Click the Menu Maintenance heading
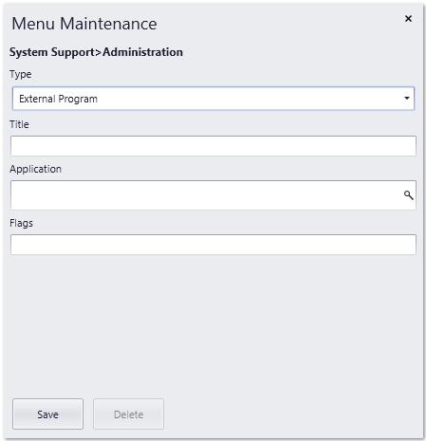The width and height of the screenshot is (426, 441). [84, 24]
